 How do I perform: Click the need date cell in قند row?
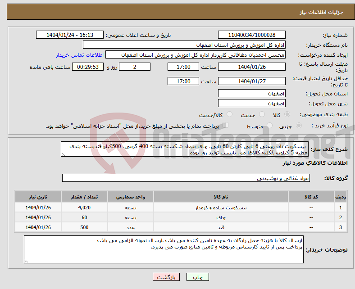pos(38,227)
